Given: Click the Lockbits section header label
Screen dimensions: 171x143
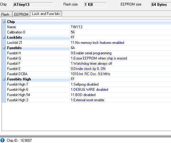Looking at the screenshot, I should (14, 37).
